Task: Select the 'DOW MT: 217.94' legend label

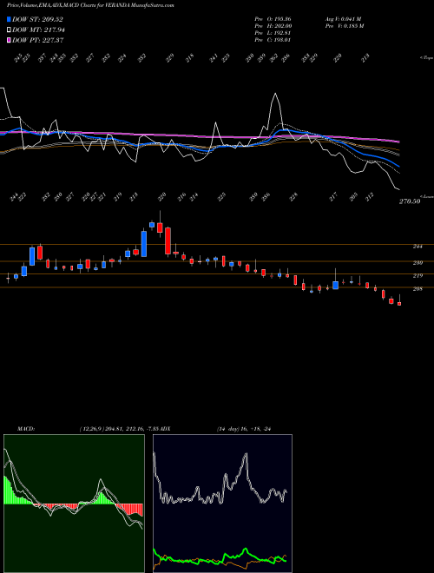Action: (38, 30)
